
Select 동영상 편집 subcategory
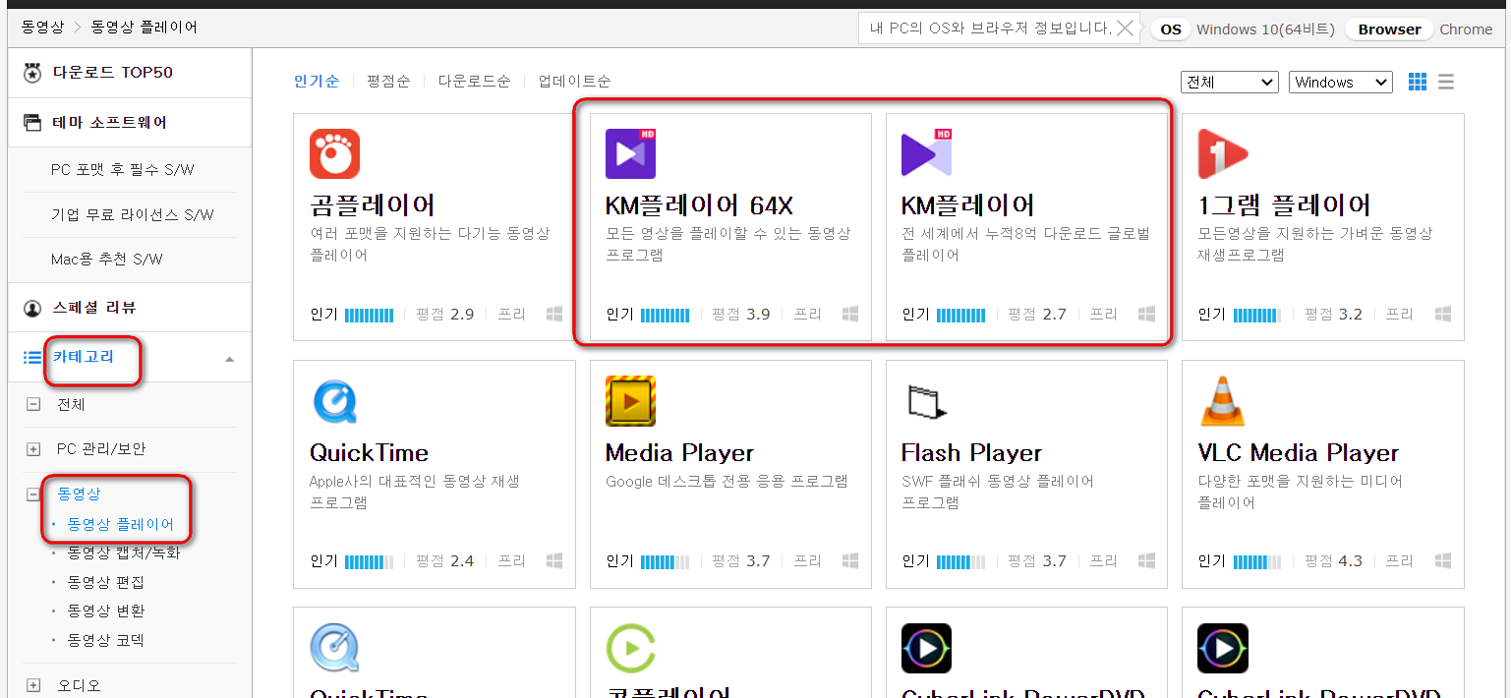point(106,582)
